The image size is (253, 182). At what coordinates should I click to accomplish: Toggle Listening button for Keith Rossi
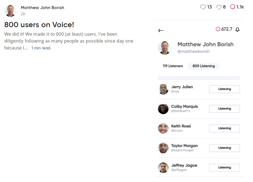[224, 128]
